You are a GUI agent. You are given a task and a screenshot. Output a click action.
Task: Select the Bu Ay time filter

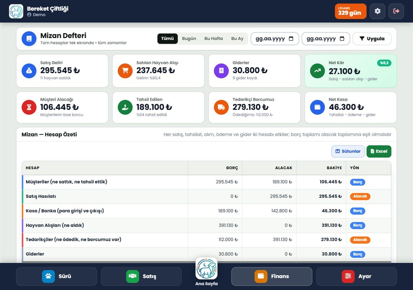[x=237, y=38]
